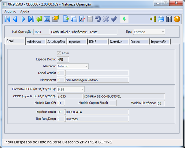Viewport: 185px width, 148px height.
Task: Click the Mensagem code field
Action: click(61, 80)
